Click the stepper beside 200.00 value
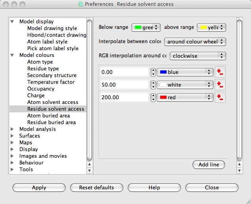This screenshot has width=251, height=204. click(x=153, y=98)
